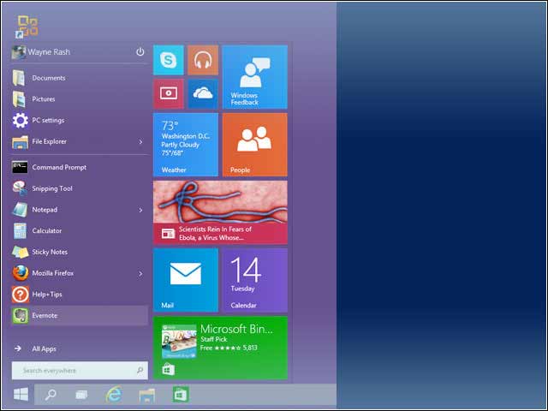
Task: Open the Store icon on the taskbar
Action: (181, 395)
